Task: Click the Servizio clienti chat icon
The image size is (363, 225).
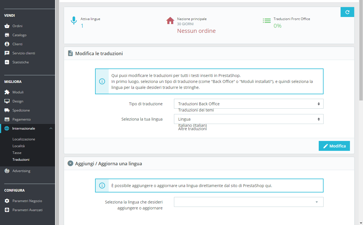Action: pyautogui.click(x=7, y=53)
